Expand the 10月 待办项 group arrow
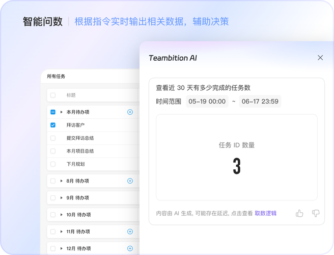Image resolution: width=334 pixels, height=255 pixels. 61,215
